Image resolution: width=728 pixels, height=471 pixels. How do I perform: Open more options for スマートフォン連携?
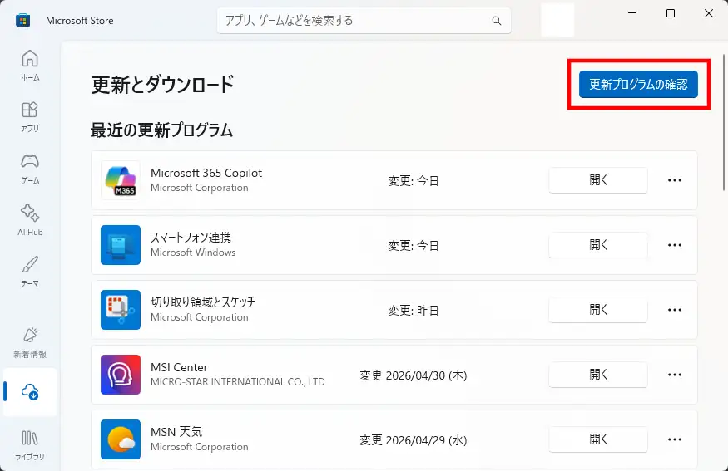point(675,245)
